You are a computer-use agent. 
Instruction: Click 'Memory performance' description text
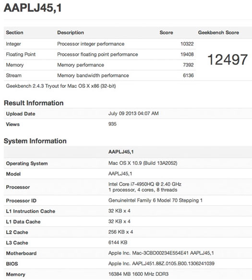tap(81, 65)
